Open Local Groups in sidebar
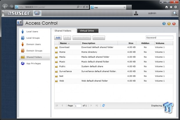 click(35, 38)
